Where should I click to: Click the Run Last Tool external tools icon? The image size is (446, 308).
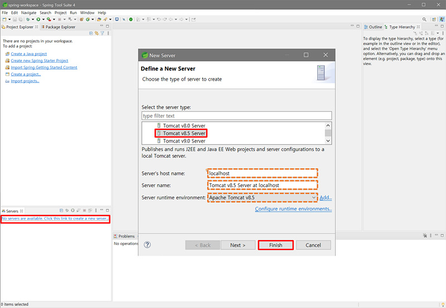pos(49,19)
